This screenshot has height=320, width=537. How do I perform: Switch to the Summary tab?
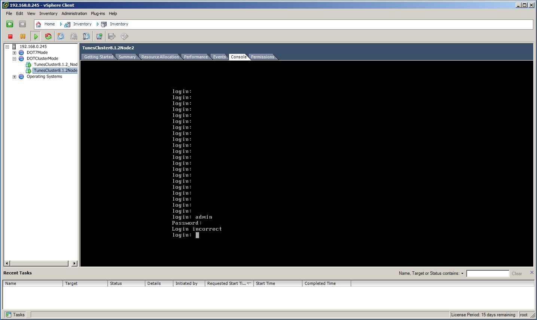(x=127, y=57)
